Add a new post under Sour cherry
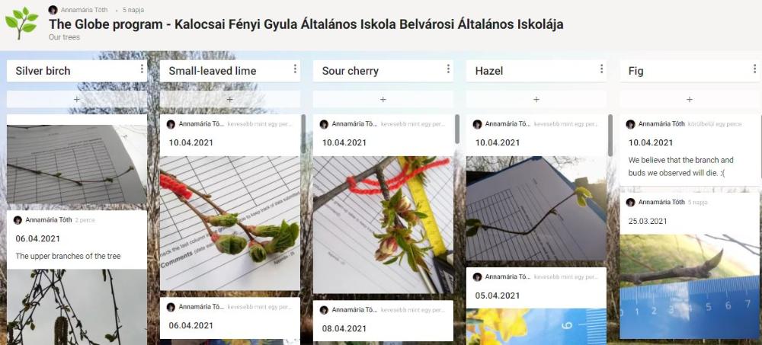 pos(383,99)
